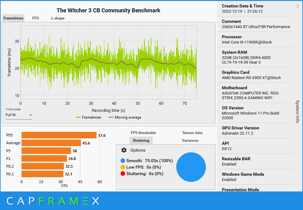Click the P1 orange bar
This screenshot has width=303, height=210.
coord(44,158)
